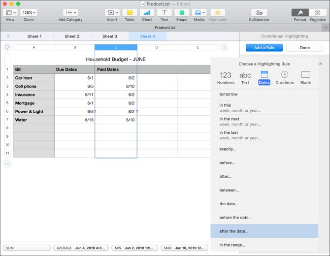Add a new sheet with plus button
The height and width of the screenshot is (256, 330).
pos(8,36)
